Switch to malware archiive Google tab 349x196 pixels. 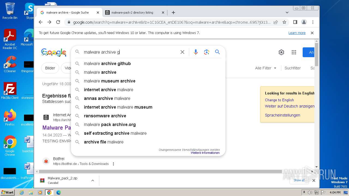pos(70,13)
